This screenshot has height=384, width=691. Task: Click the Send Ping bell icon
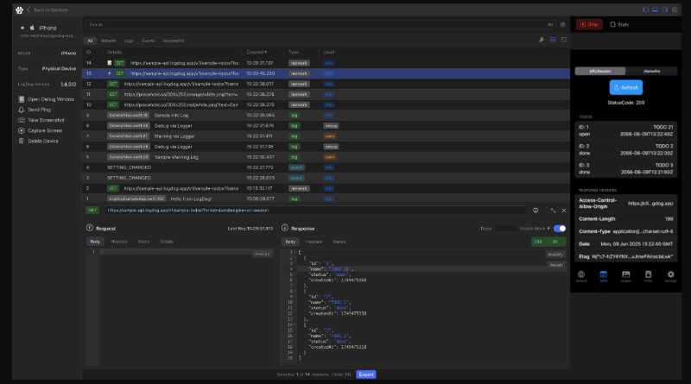(x=21, y=110)
